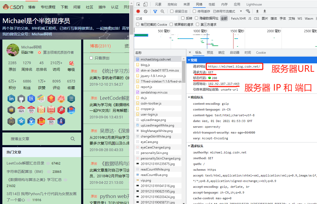Select the 全部 request type filter
The height and width of the screenshot is (204, 317).
[224, 18]
